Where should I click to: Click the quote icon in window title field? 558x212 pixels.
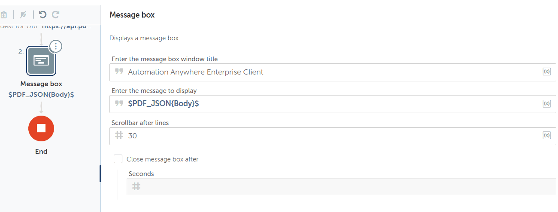tap(119, 72)
